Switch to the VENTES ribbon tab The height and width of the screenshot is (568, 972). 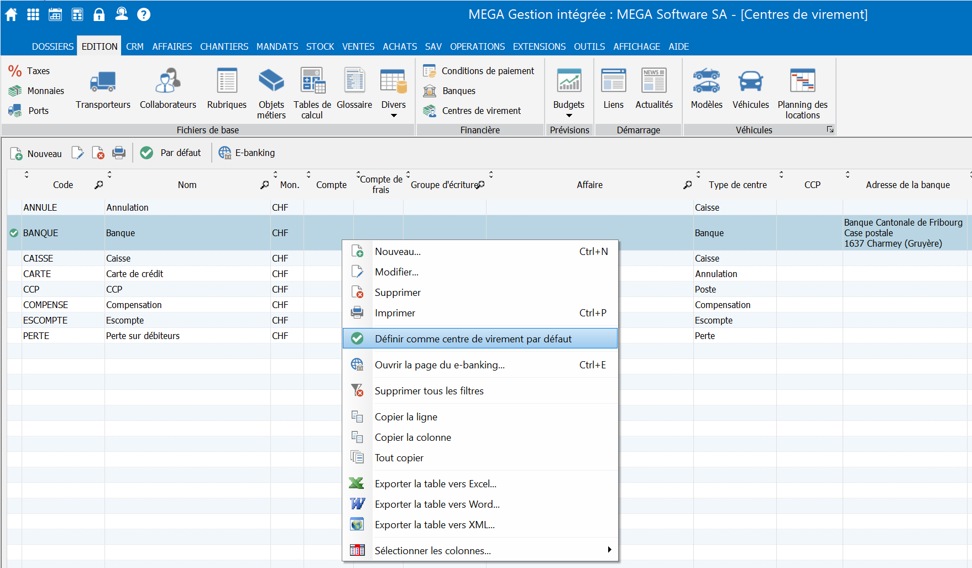coord(358,46)
